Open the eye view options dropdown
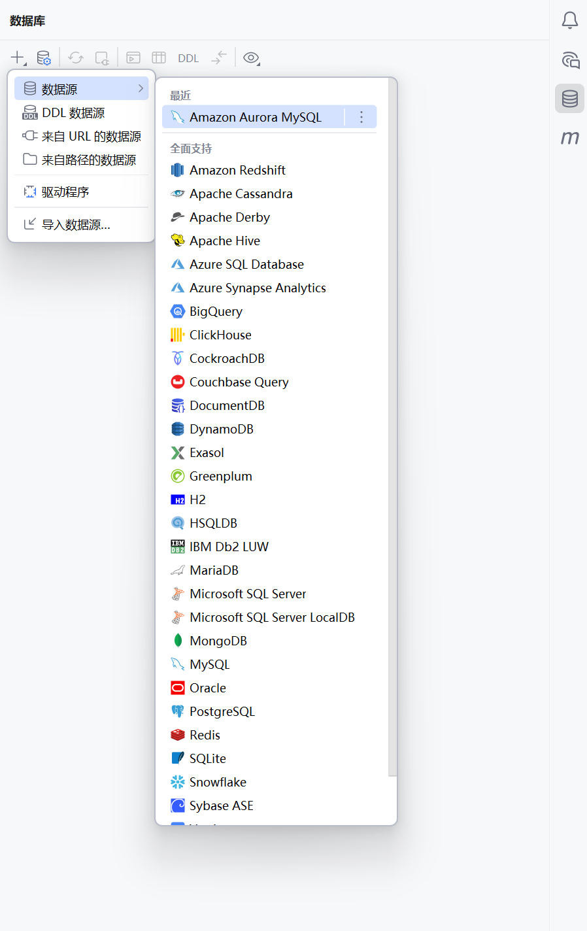The height and width of the screenshot is (931, 587). [x=252, y=58]
